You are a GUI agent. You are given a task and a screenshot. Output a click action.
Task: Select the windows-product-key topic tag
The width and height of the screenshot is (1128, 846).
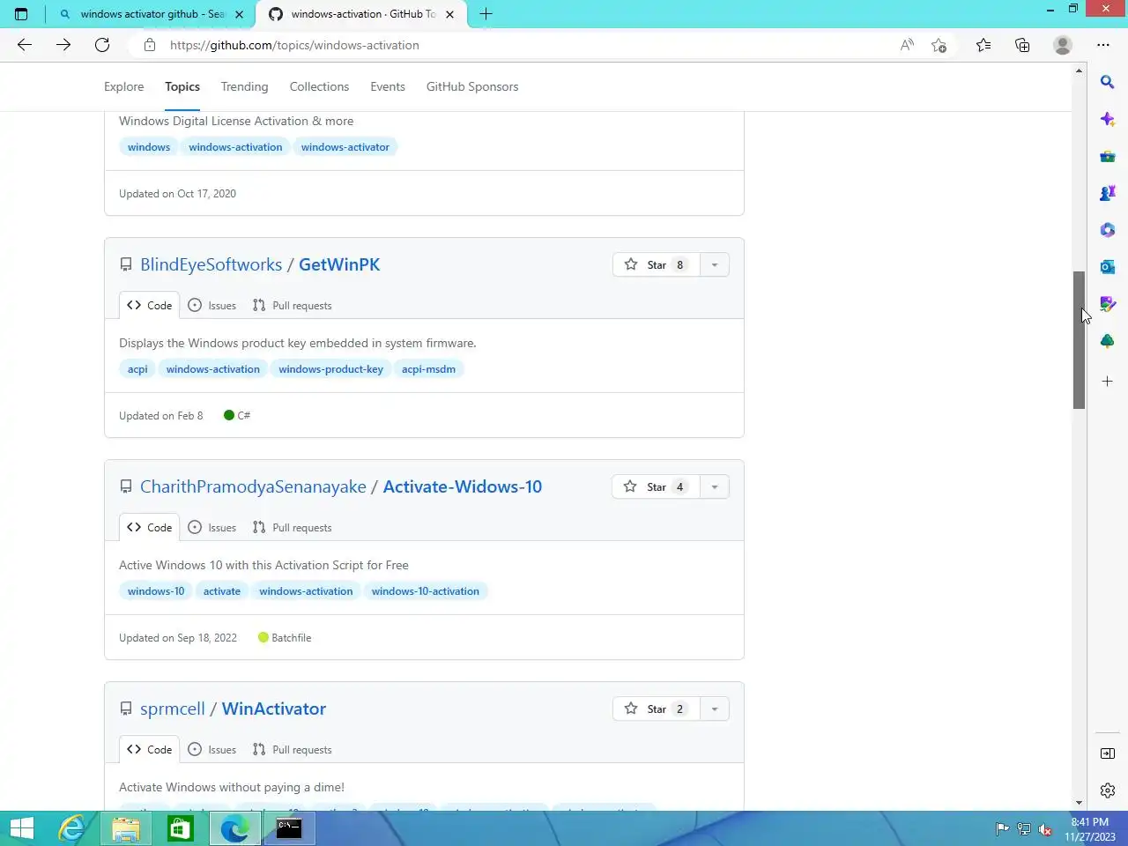click(331, 369)
